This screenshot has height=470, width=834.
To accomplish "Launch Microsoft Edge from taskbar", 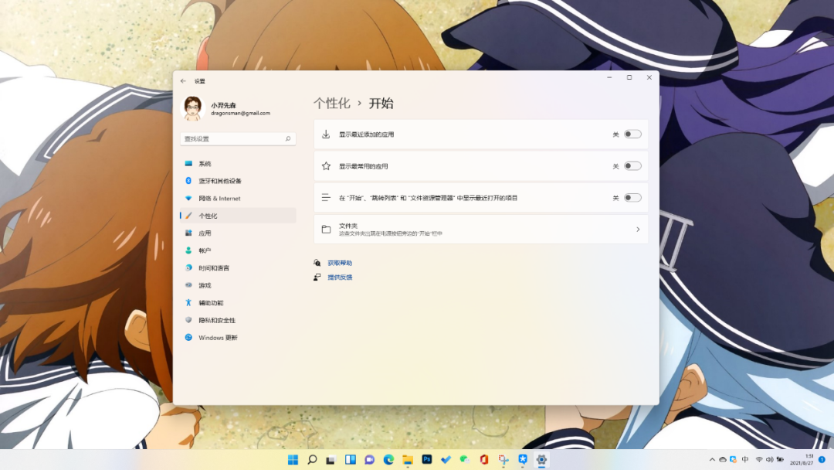I will (x=388, y=459).
